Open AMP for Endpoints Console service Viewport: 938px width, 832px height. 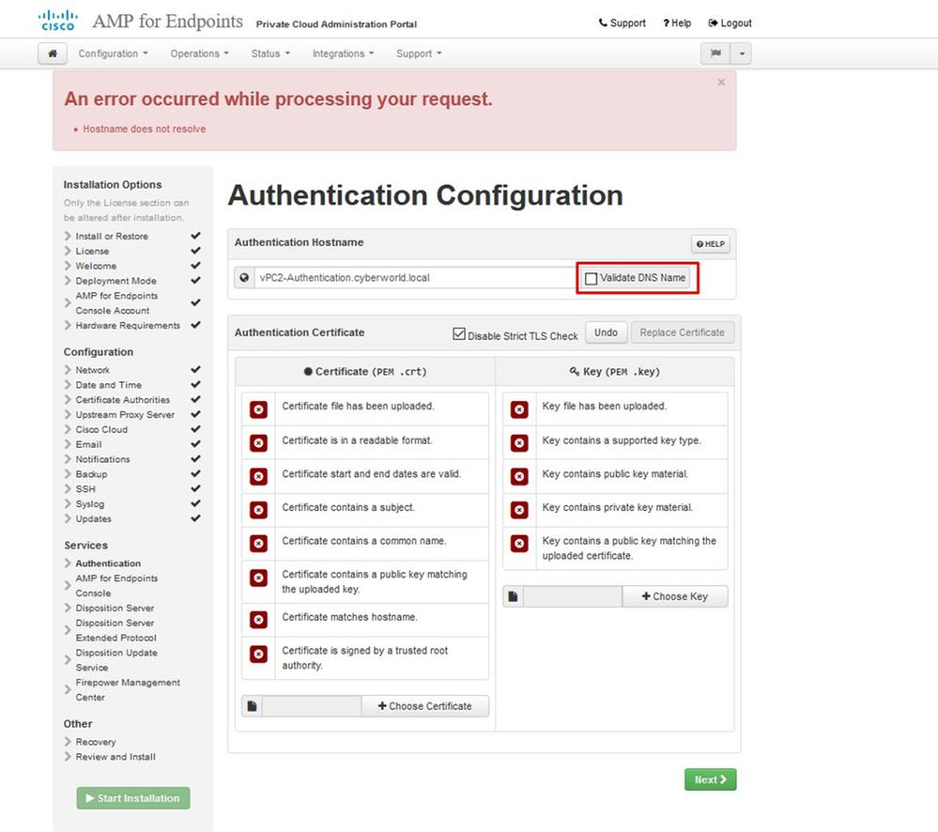coord(116,586)
